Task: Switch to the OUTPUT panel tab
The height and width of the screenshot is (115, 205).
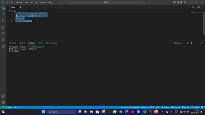Action: [x=22, y=43]
